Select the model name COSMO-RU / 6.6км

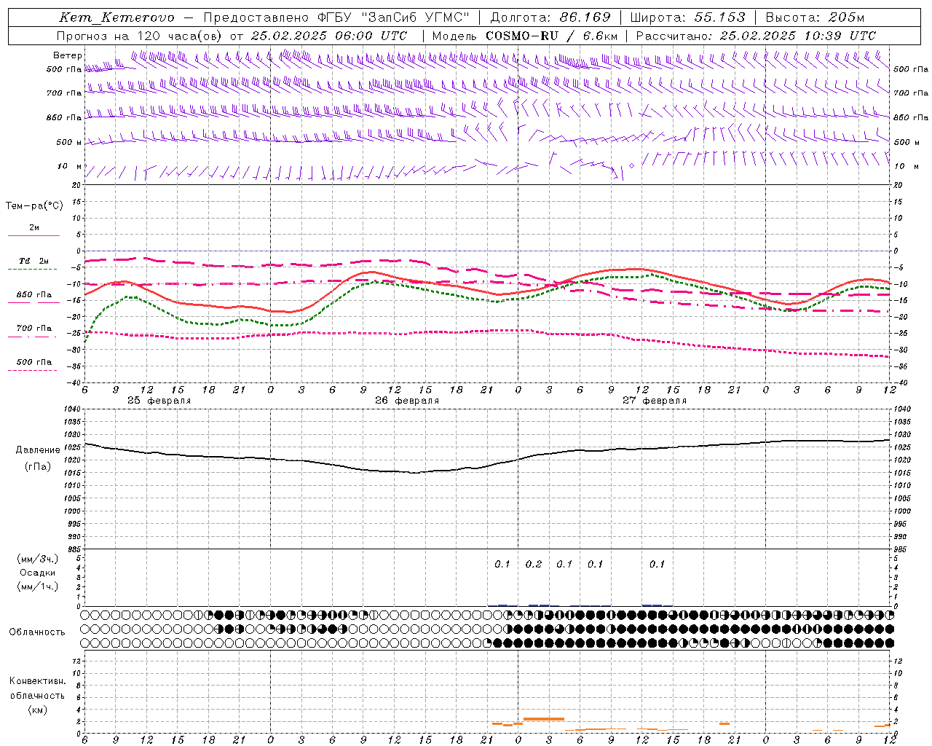click(552, 36)
